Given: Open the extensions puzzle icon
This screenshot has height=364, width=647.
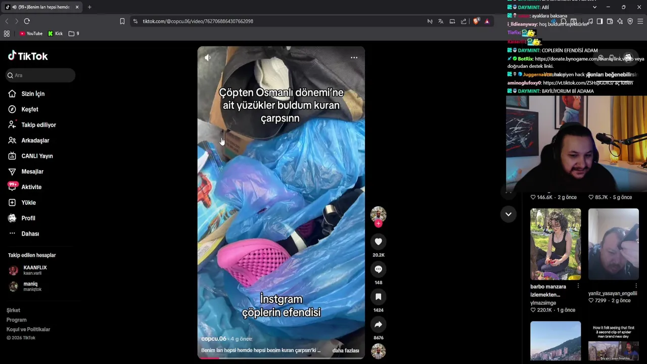Looking at the screenshot, I should pos(563,21).
